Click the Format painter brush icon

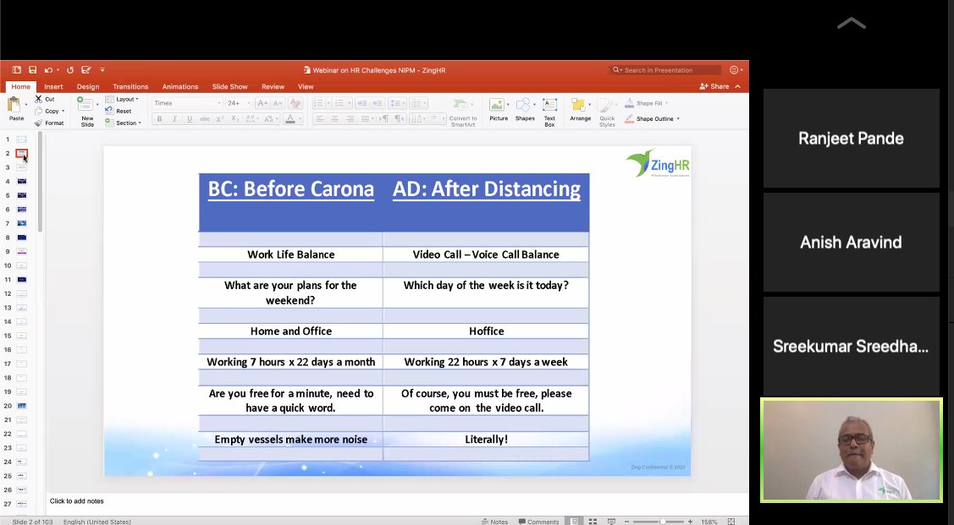pos(38,123)
